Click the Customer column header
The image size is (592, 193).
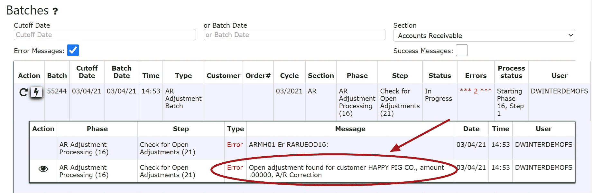tap(223, 76)
